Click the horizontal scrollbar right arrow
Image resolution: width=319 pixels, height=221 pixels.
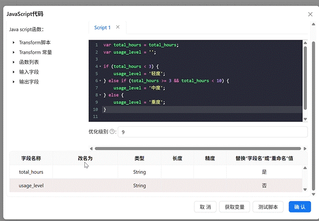[x=305, y=148]
